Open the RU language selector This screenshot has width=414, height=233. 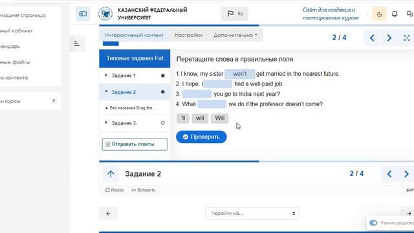pos(235,14)
